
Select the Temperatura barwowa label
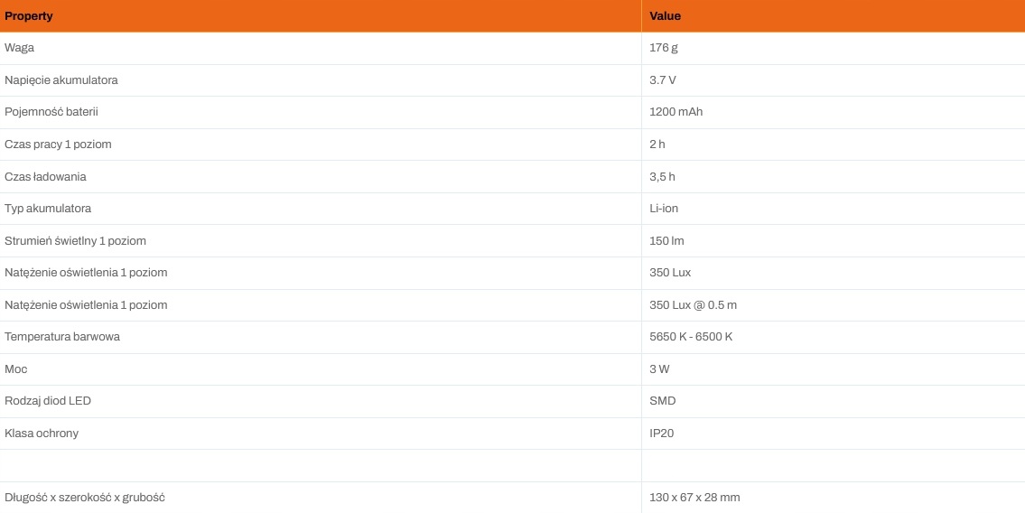click(62, 337)
